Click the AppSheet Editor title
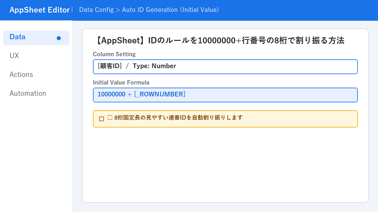The height and width of the screenshot is (212, 378). tap(39, 10)
